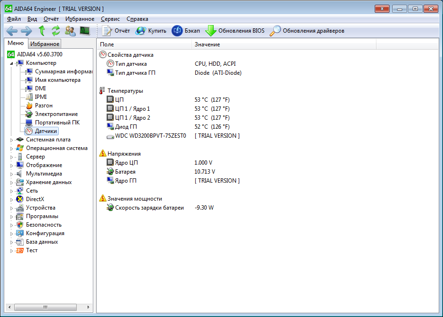
Task: Expand the Операционная система node
Action: [x=11, y=149]
